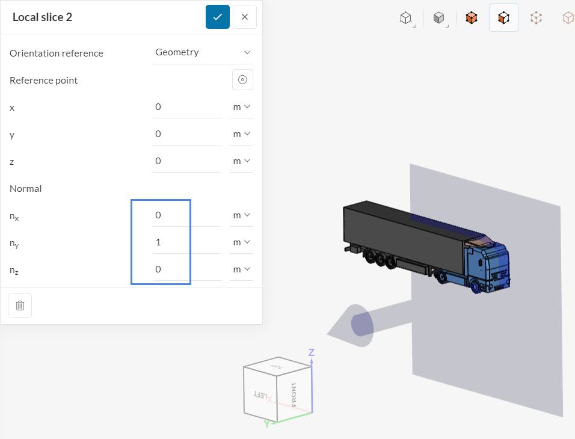Confirm Local slice 2 with the checkmark button
This screenshot has height=439, width=575.
click(217, 17)
